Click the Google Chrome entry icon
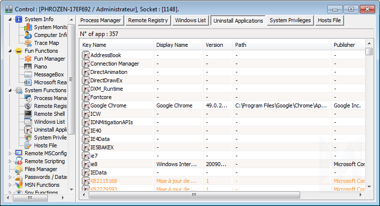This screenshot has width=380, height=206. coord(86,105)
